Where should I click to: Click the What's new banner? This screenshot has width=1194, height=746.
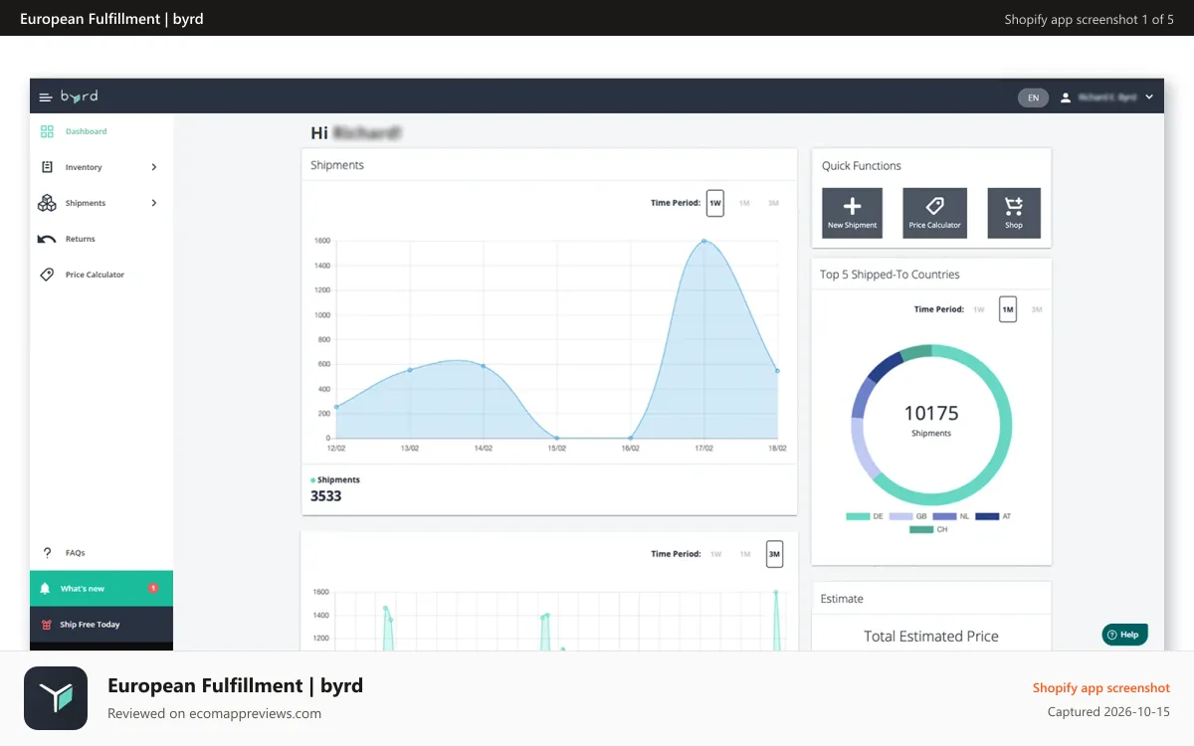pos(101,589)
